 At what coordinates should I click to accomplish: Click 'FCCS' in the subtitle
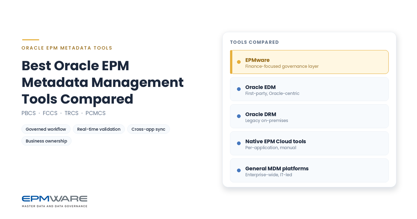point(50,113)
